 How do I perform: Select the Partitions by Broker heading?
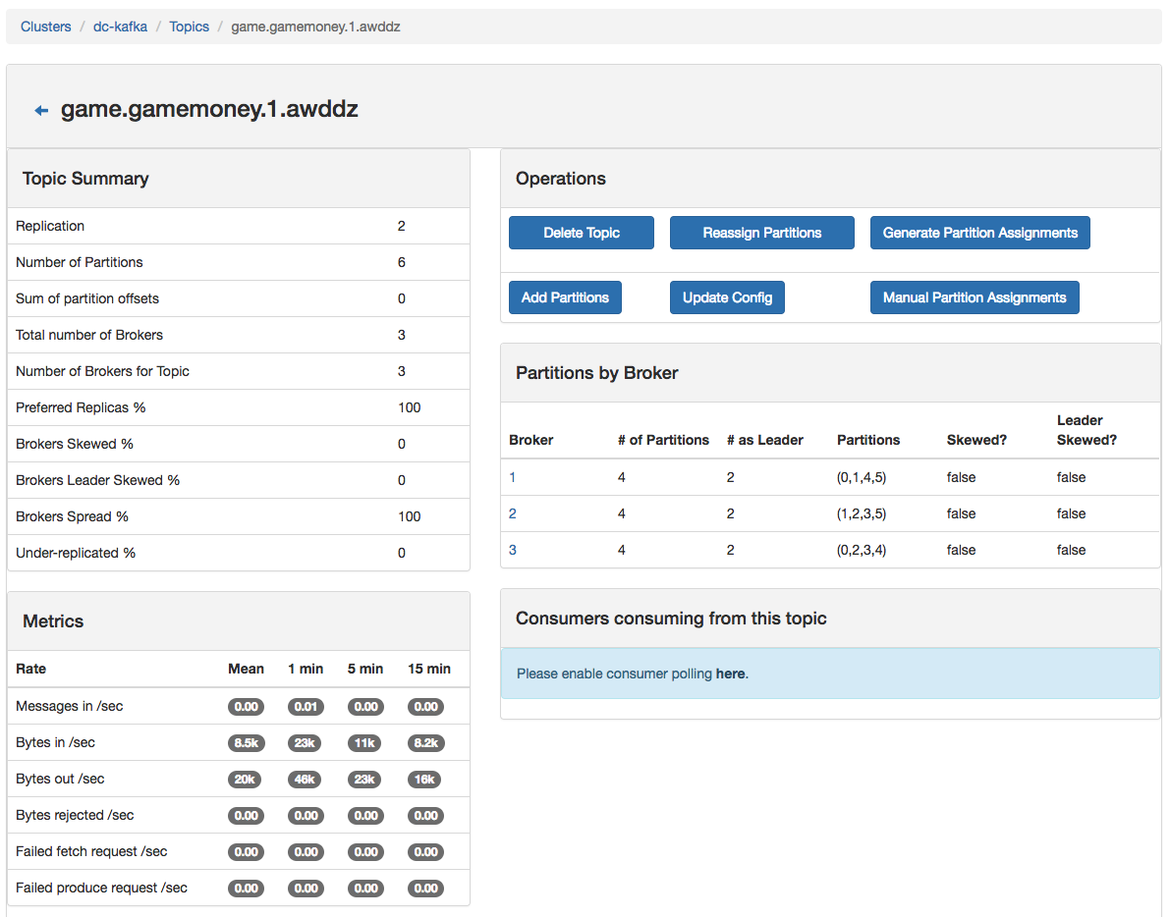(x=596, y=373)
